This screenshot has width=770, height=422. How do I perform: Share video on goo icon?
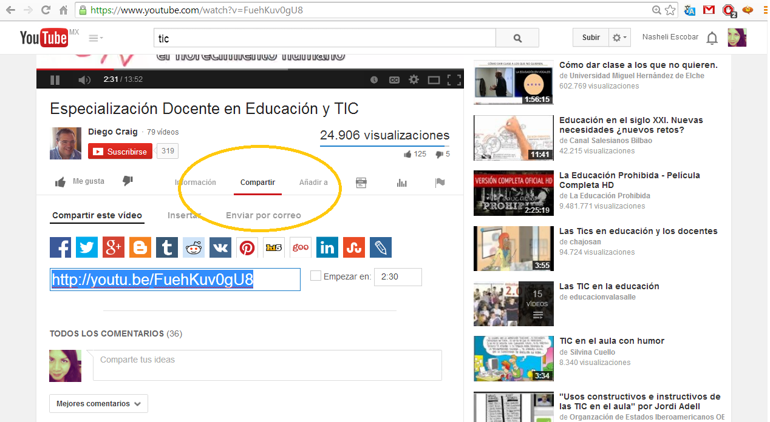pos(301,247)
